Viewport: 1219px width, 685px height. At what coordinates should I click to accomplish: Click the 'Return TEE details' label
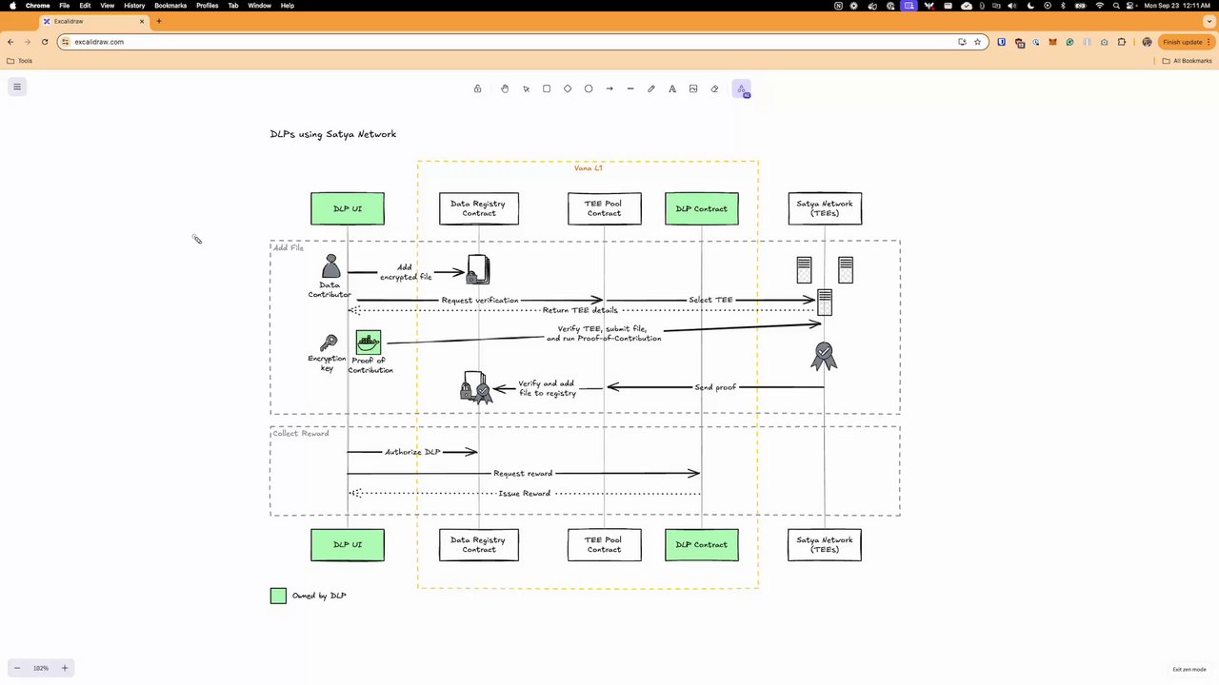(580, 310)
